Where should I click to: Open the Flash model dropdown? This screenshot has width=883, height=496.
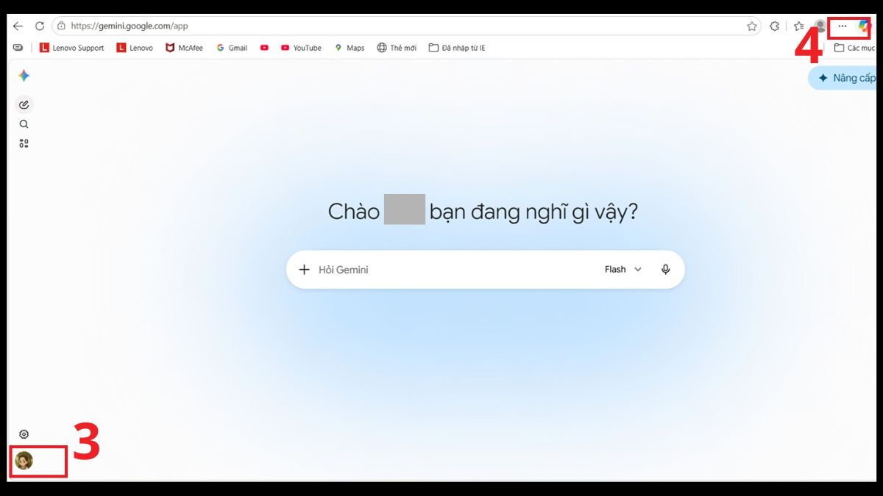tap(623, 270)
